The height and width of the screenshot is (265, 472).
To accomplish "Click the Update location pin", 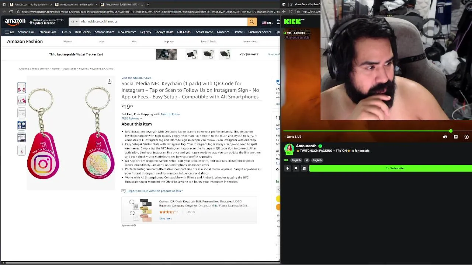I will [x=31, y=22].
